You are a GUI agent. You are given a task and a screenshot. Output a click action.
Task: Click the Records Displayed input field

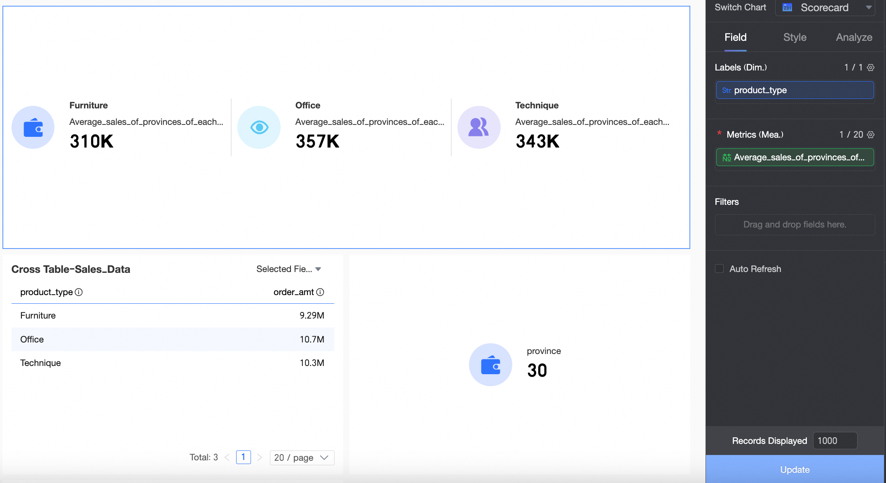point(834,441)
